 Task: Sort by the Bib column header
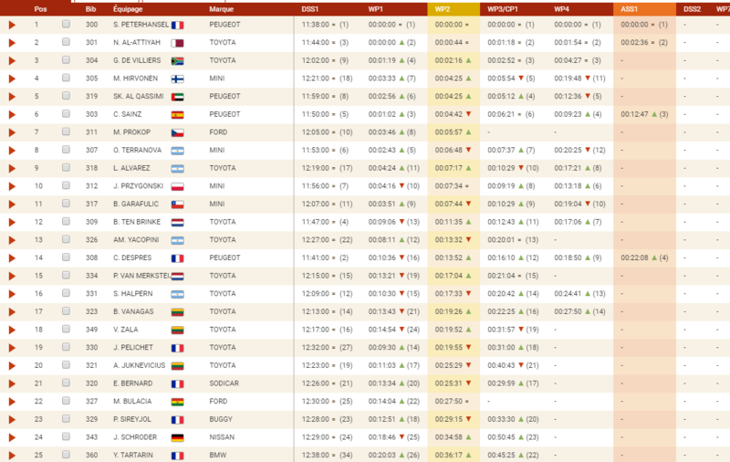tap(90, 9)
